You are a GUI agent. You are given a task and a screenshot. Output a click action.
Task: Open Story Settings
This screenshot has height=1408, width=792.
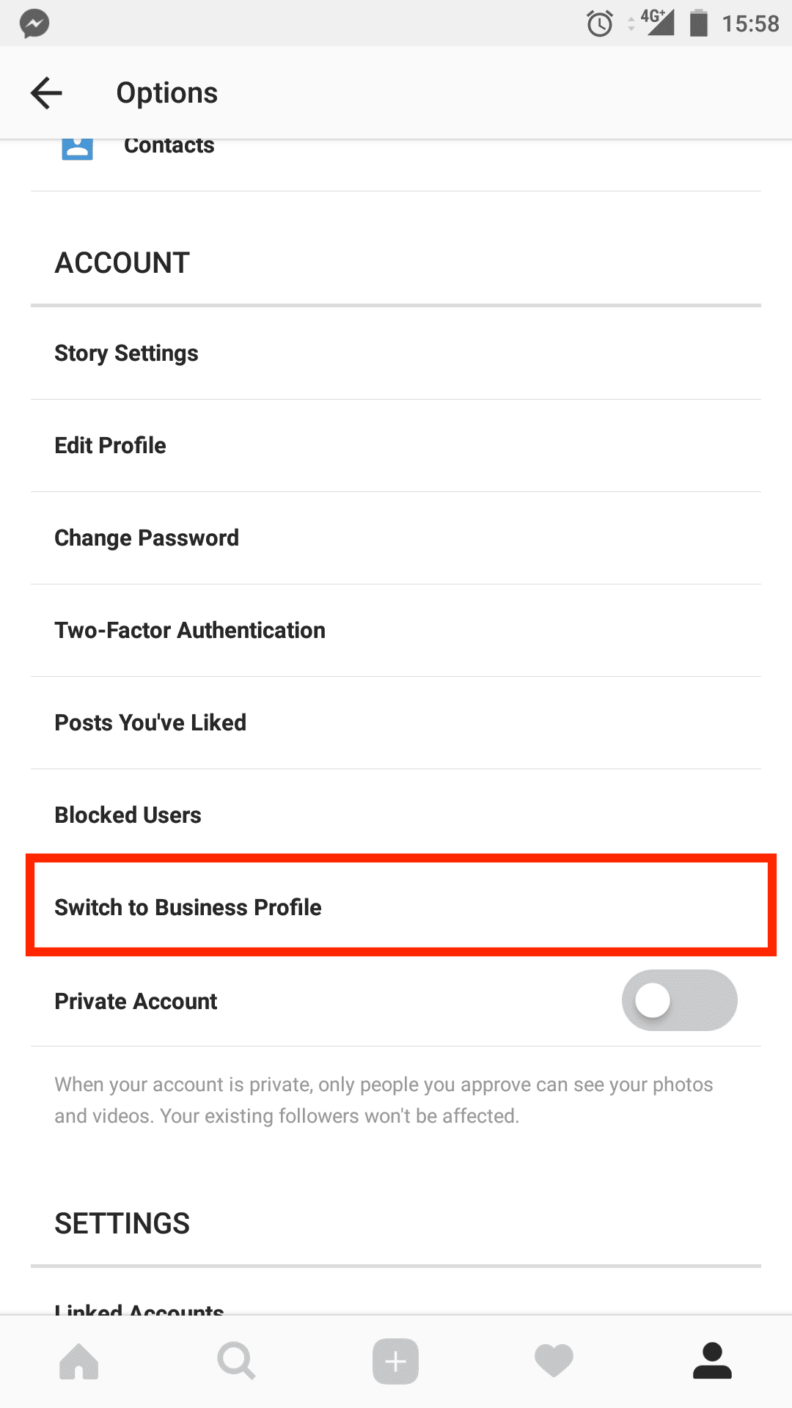click(126, 353)
